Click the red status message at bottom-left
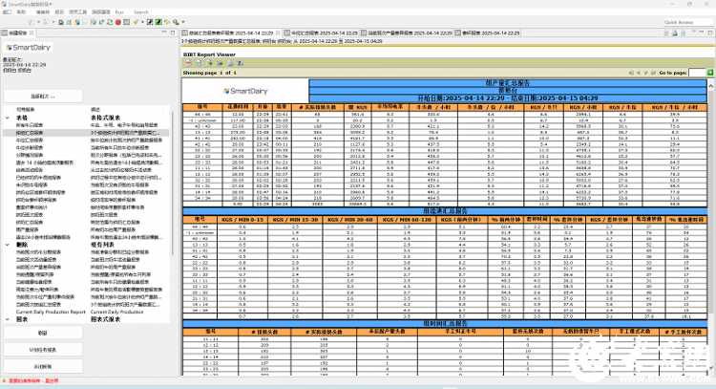The height and width of the screenshot is (389, 716). pyautogui.click(x=33, y=380)
